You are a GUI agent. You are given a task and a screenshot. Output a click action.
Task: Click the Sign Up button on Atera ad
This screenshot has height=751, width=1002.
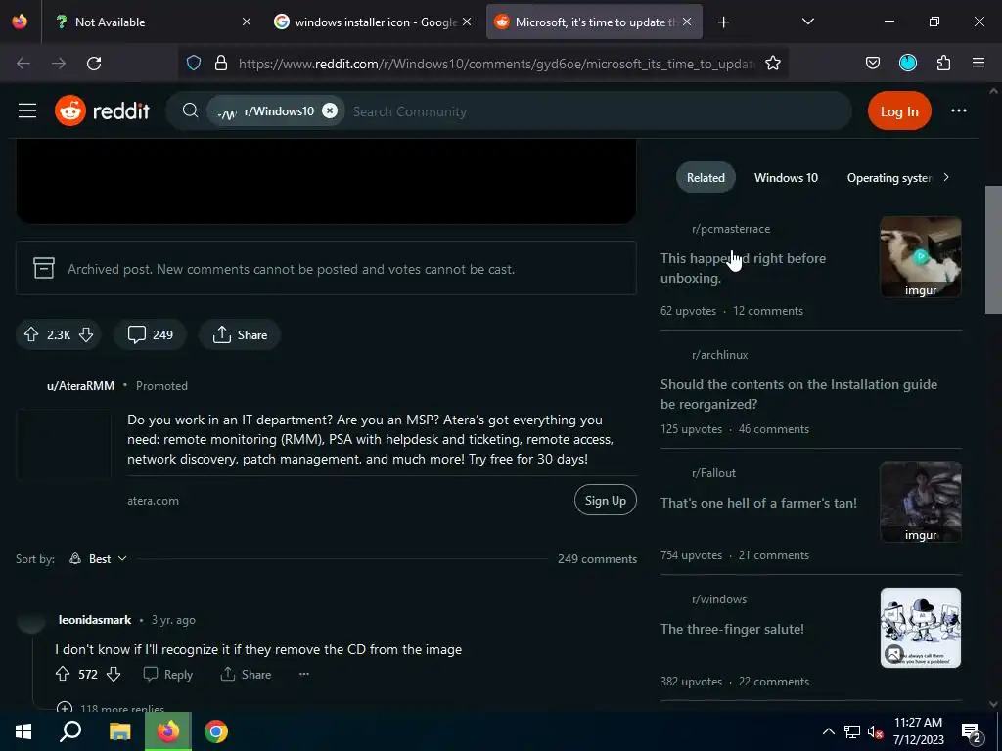click(x=605, y=500)
